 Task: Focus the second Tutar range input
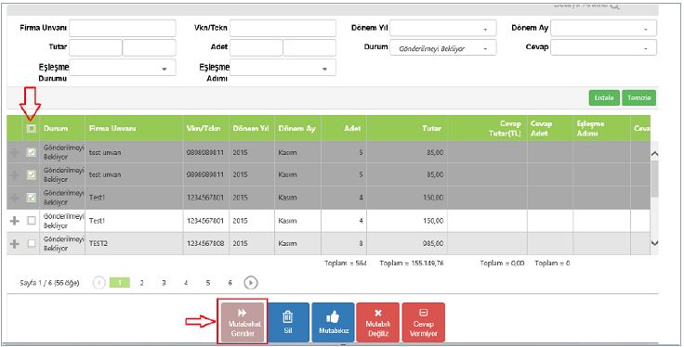[x=150, y=47]
